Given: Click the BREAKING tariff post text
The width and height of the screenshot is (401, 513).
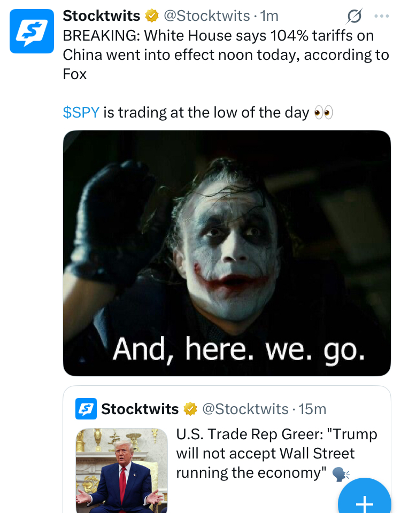Looking at the screenshot, I should click(x=225, y=53).
